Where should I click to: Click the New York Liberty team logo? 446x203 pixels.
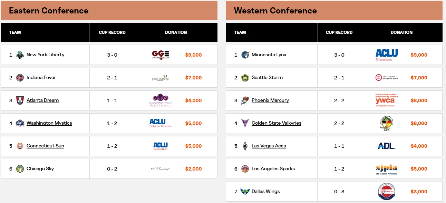pos(20,55)
